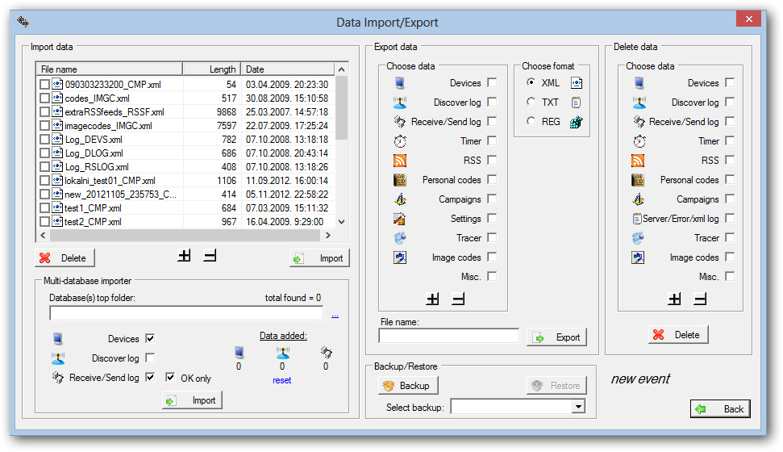Uncheck the OK only checkbox
Image resolution: width=783 pixels, height=452 pixels.
pyautogui.click(x=170, y=378)
